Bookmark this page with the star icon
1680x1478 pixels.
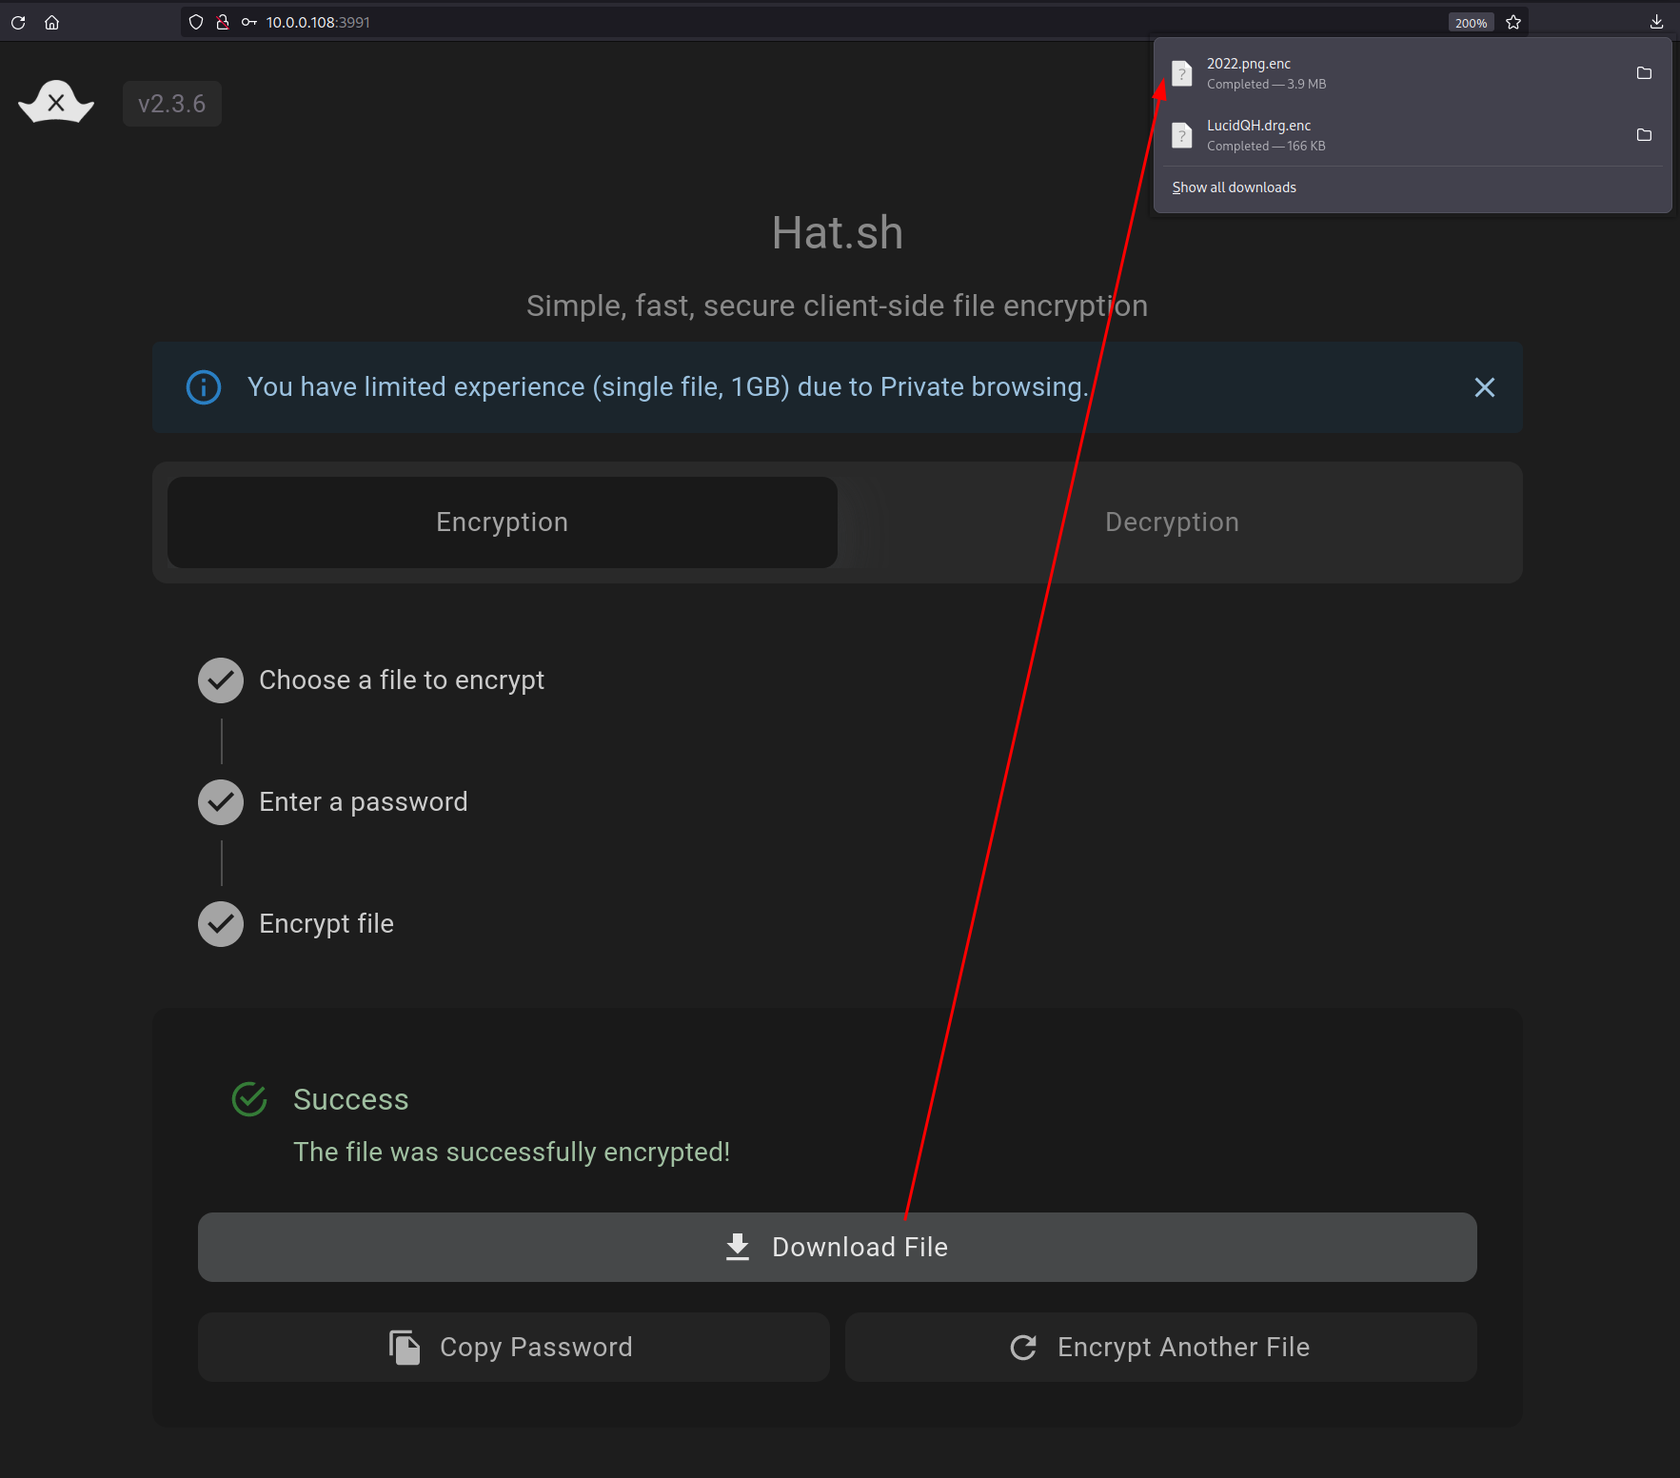[x=1513, y=22]
